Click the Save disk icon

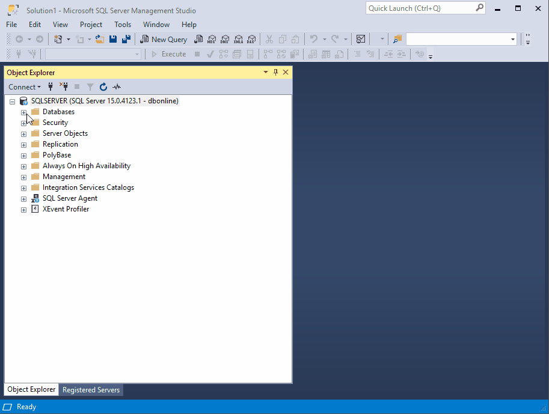[112, 39]
